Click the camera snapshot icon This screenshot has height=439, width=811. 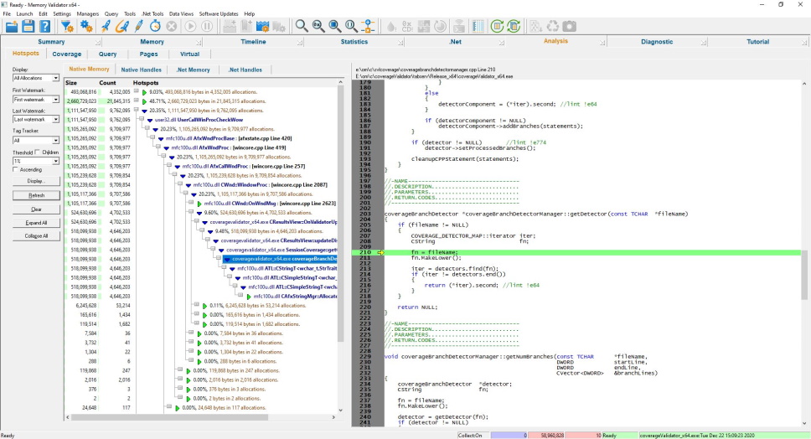click(569, 26)
